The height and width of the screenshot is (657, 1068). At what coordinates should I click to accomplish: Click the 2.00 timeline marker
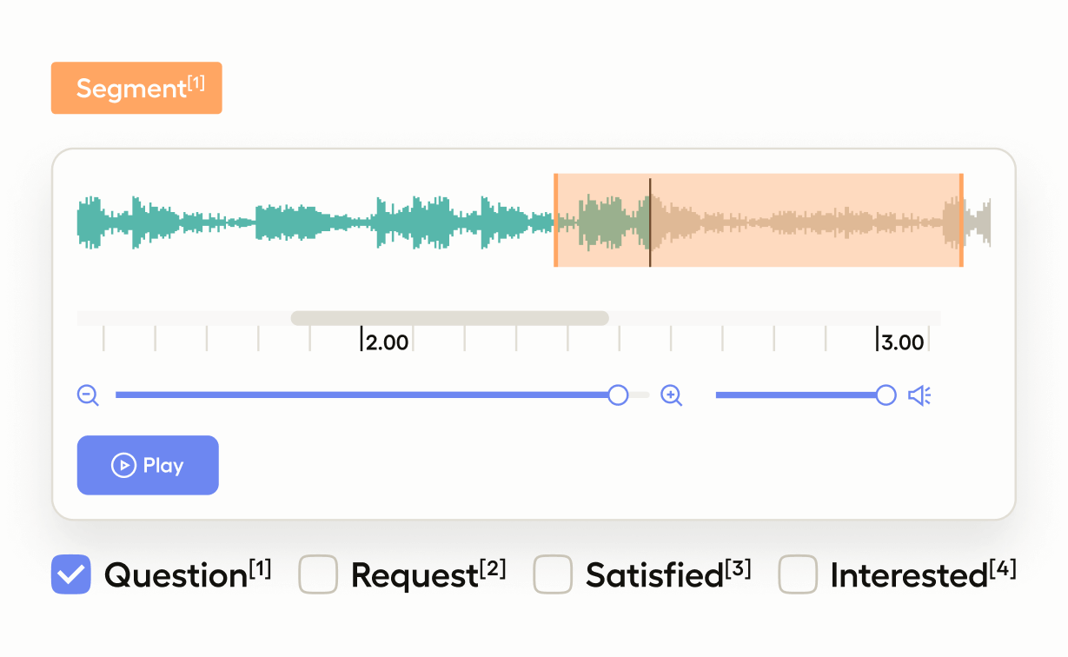[385, 342]
